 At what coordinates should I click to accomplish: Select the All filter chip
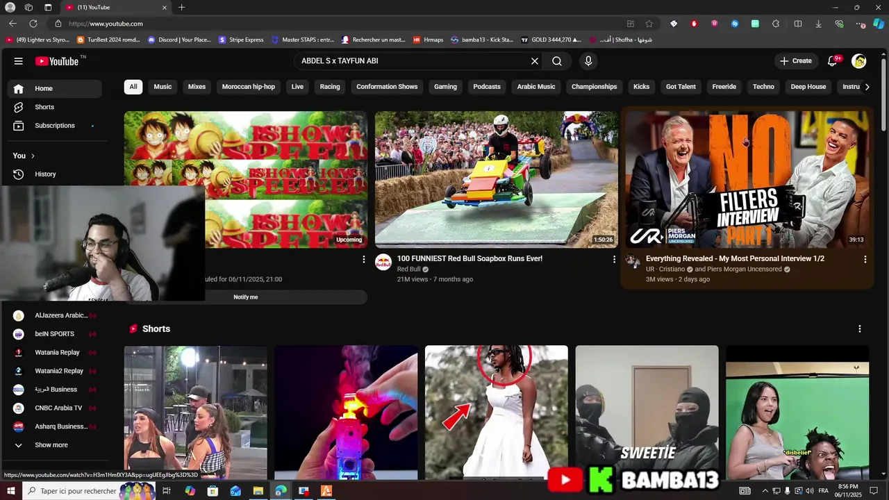tap(133, 87)
